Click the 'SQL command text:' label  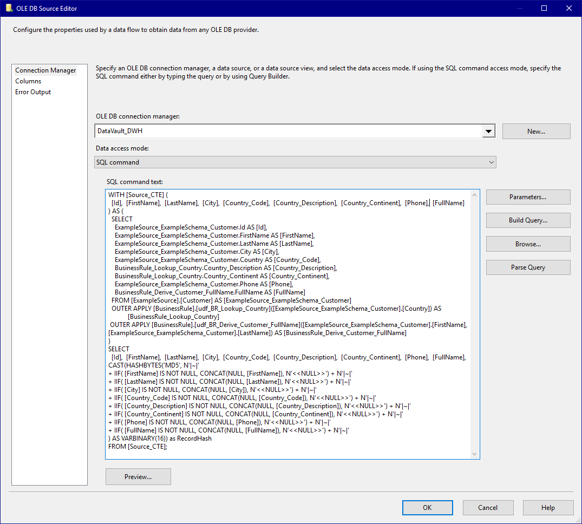tap(134, 182)
